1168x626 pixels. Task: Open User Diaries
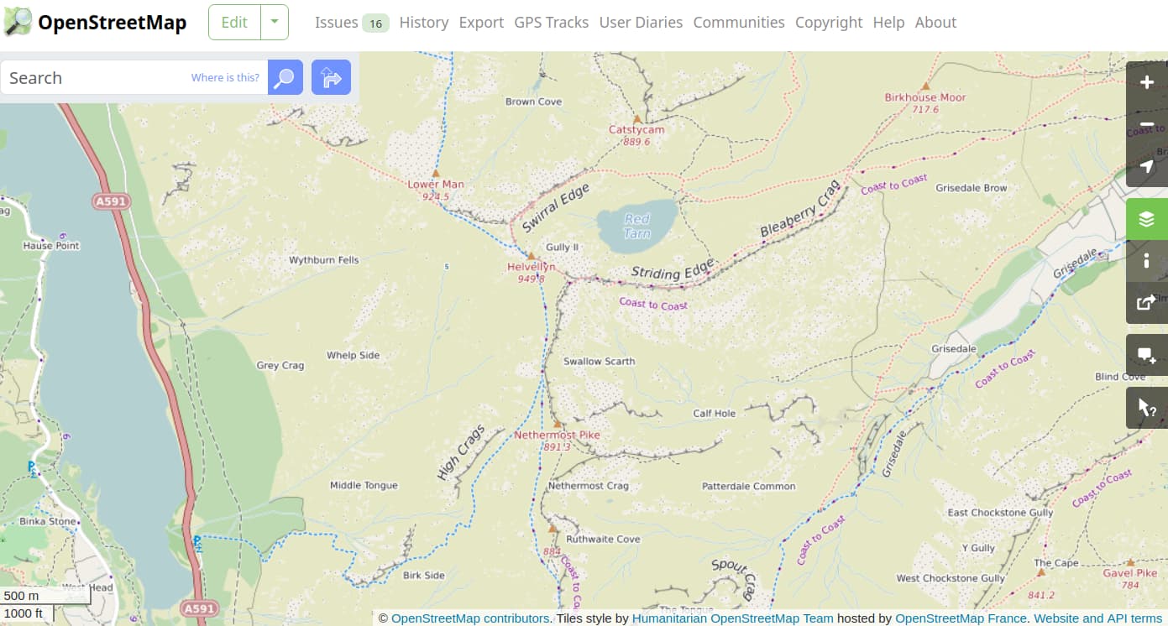[641, 23]
